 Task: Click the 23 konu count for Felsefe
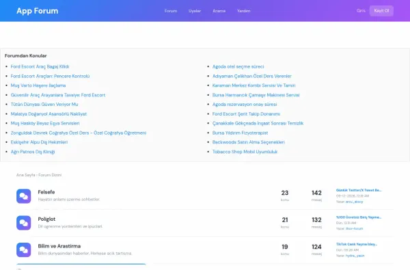(x=285, y=195)
